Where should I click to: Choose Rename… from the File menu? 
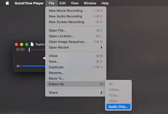pyautogui.click(x=76, y=73)
